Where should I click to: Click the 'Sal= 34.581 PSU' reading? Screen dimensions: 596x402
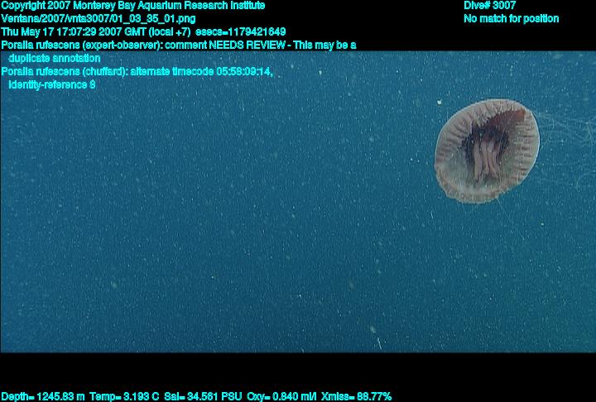(x=203, y=397)
